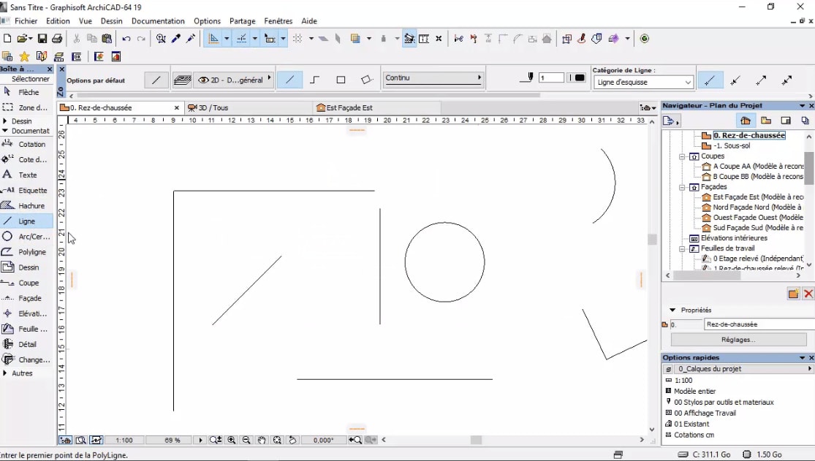Click the black pen color swatch
Image resolution: width=815 pixels, height=461 pixels.
coord(580,78)
